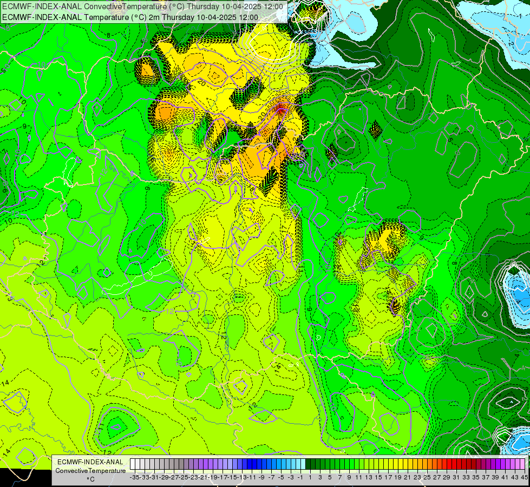Image resolution: width=530 pixels, height=487 pixels.
Task: Click the 41 legend scale label
Action: 505,478
